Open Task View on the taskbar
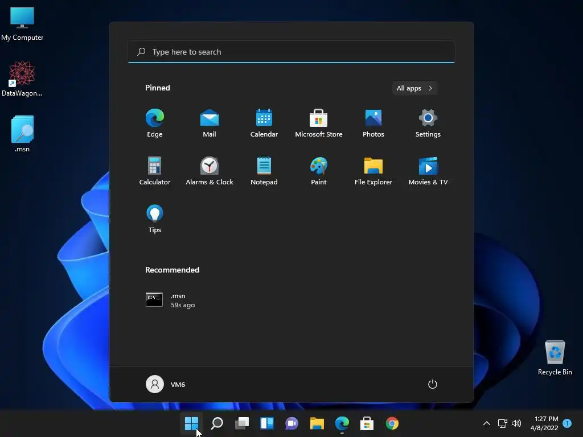Image resolution: width=583 pixels, height=437 pixels. click(x=242, y=423)
